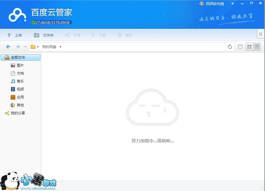This screenshot has height=191, width=265.
Task: Open 我的分享 shared items
Action: point(18,113)
